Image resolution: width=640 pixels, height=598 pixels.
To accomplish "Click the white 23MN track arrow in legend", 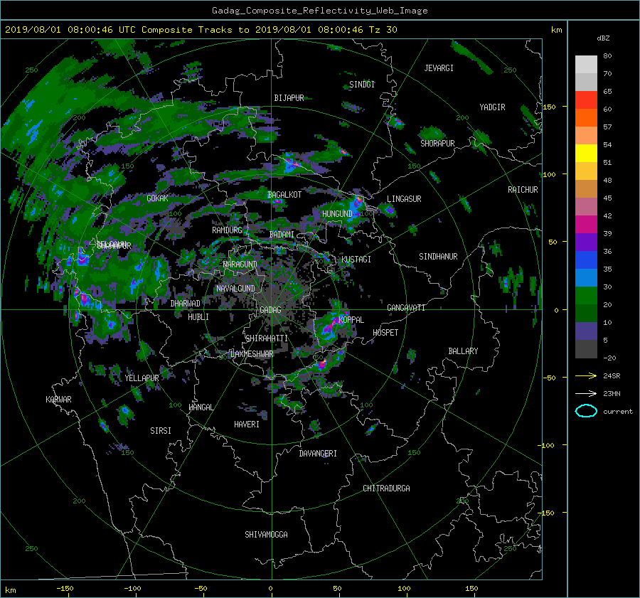I will point(586,393).
